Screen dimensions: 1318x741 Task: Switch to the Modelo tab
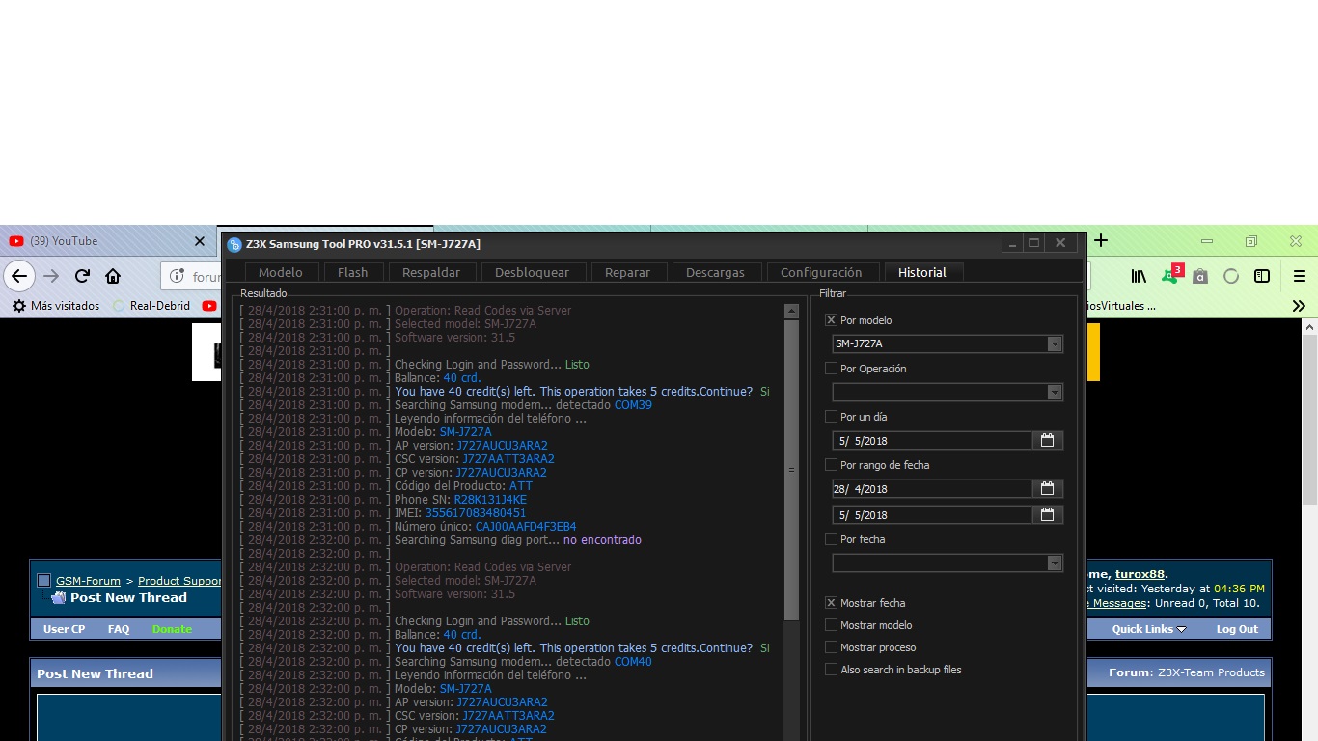[x=281, y=273]
